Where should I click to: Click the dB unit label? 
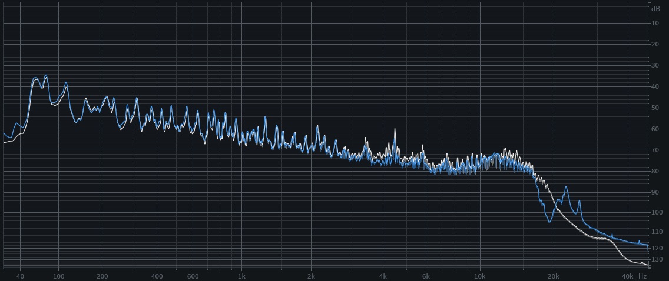click(655, 8)
